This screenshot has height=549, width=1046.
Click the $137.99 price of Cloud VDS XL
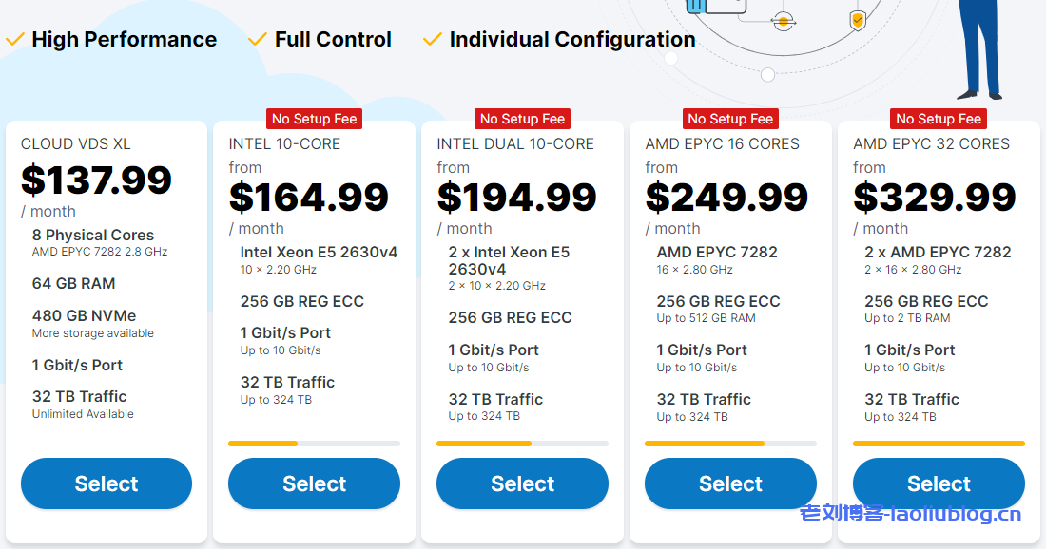pyautogui.click(x=96, y=180)
